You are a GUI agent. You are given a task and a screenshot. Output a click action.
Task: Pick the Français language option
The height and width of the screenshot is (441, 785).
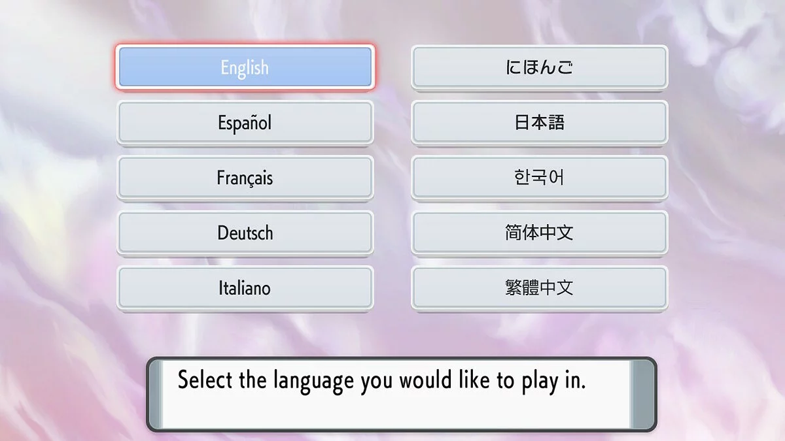(245, 178)
